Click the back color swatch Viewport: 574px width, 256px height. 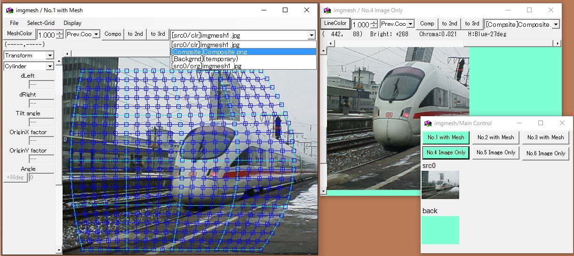[x=440, y=230]
